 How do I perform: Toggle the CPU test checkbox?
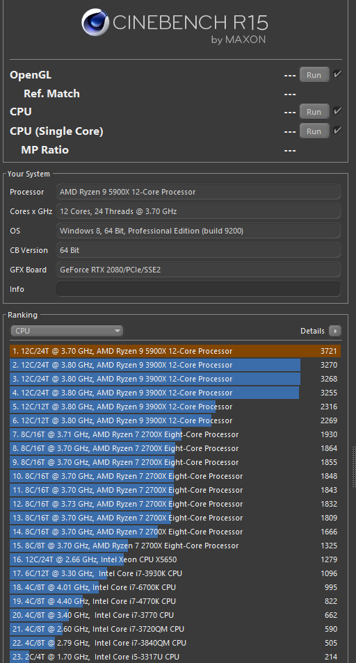point(337,111)
